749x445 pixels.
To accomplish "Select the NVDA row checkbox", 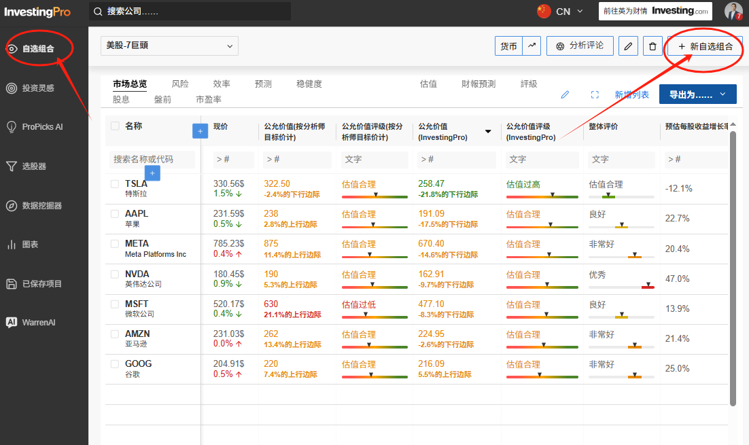I will pos(115,274).
